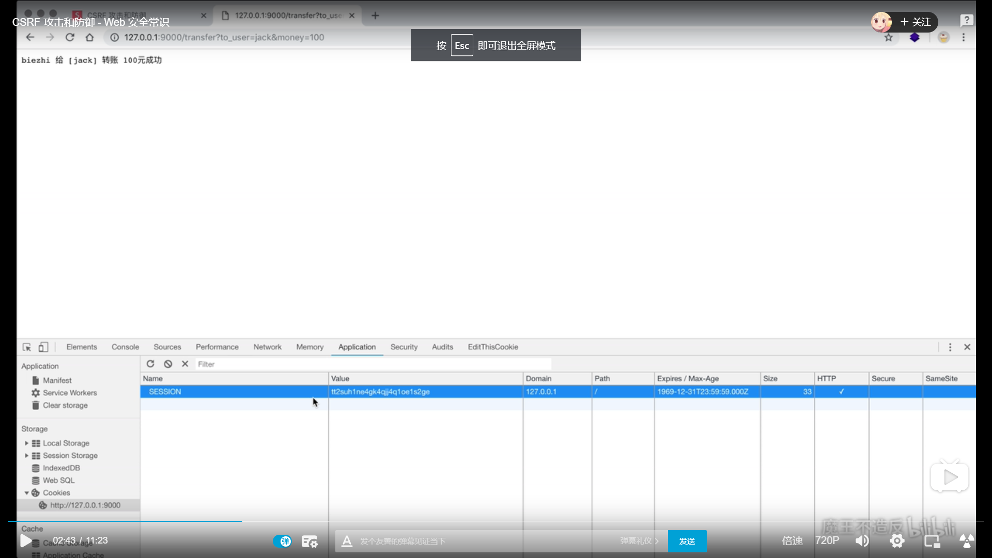Click the DevTools inspect element icon
Image resolution: width=992 pixels, height=558 pixels.
[27, 347]
